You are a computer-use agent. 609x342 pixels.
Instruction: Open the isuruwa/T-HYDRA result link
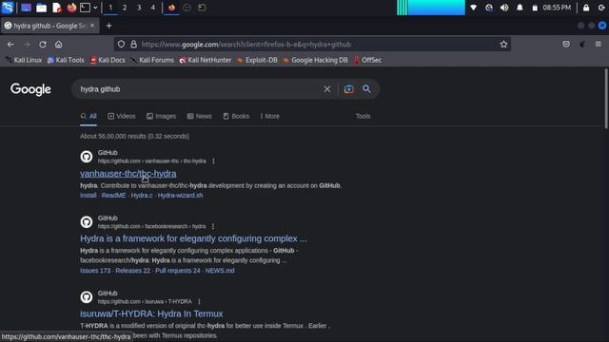coord(151,313)
